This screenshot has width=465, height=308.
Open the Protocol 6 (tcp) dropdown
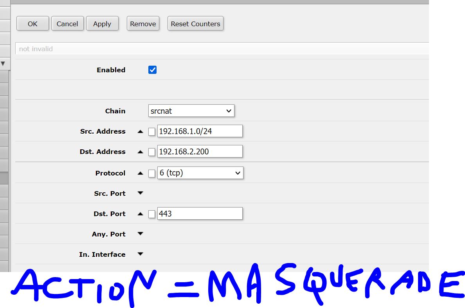pyautogui.click(x=200, y=173)
